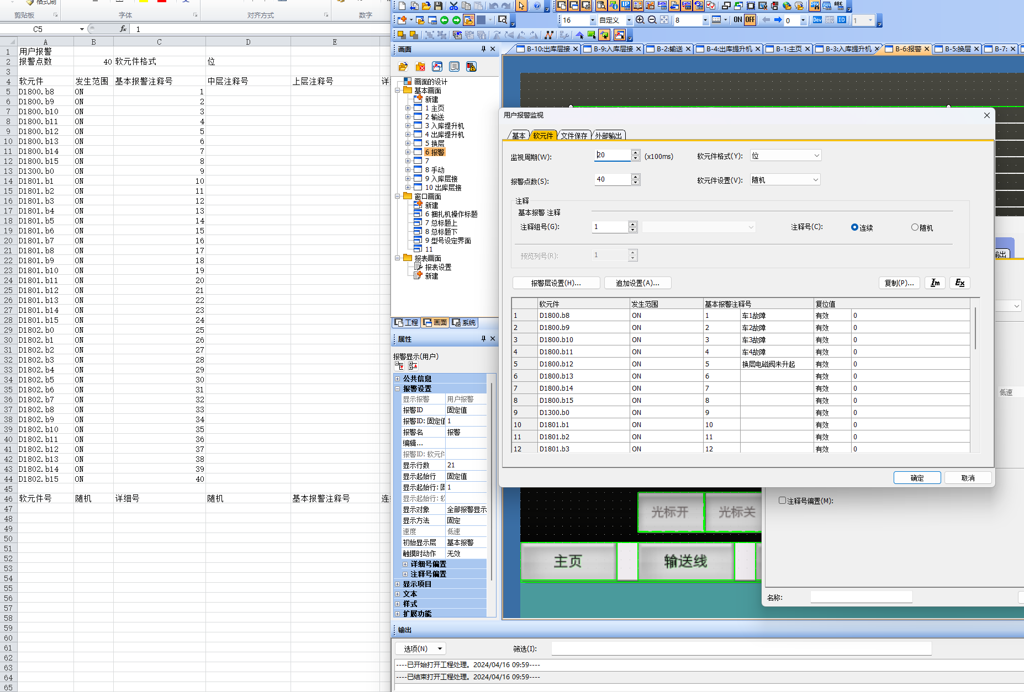Click the 确定 button

917,478
